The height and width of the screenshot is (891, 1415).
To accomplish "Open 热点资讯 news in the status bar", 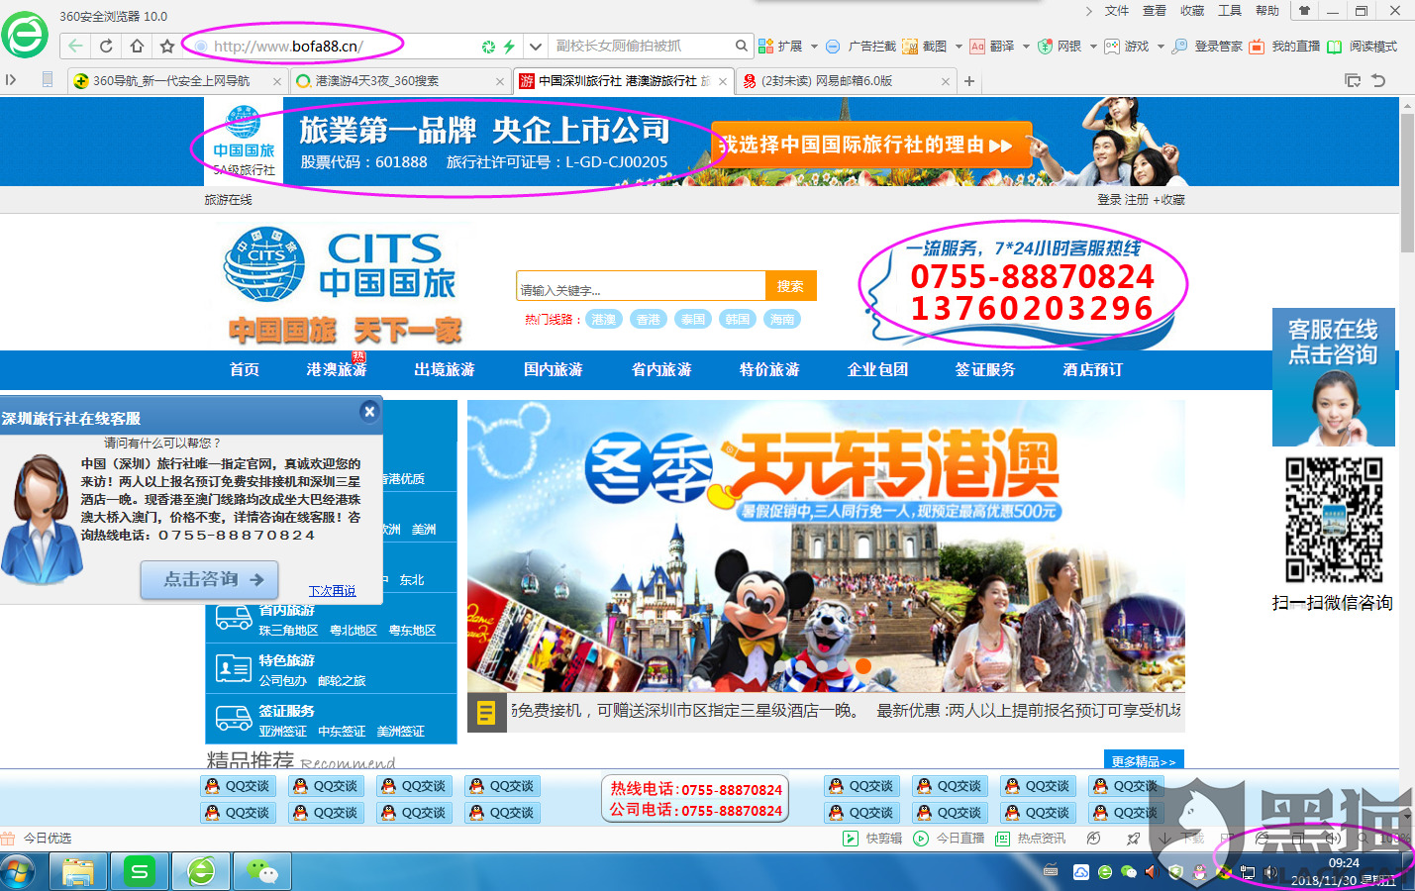I will pyautogui.click(x=1030, y=839).
